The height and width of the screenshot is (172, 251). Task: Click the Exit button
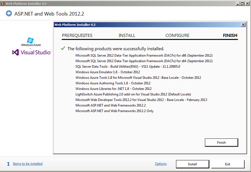(x=228, y=164)
